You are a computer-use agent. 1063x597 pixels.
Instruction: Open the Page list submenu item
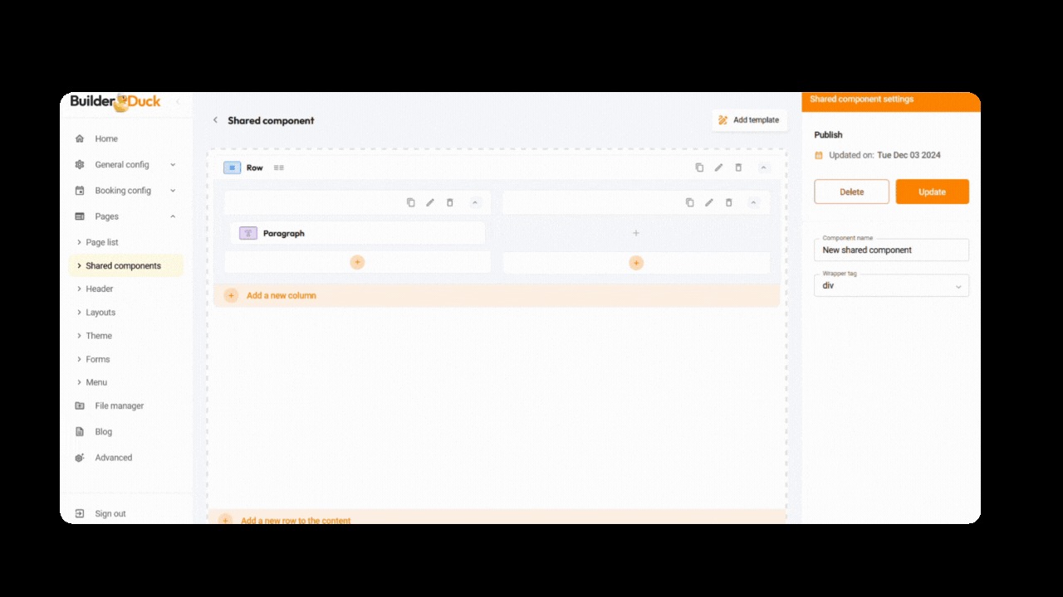(x=102, y=242)
